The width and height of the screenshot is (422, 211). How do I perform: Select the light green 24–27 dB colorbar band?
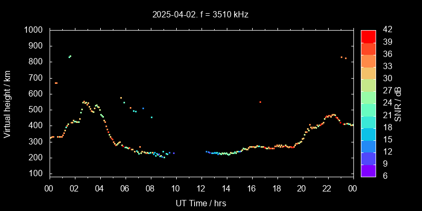(x=368, y=97)
